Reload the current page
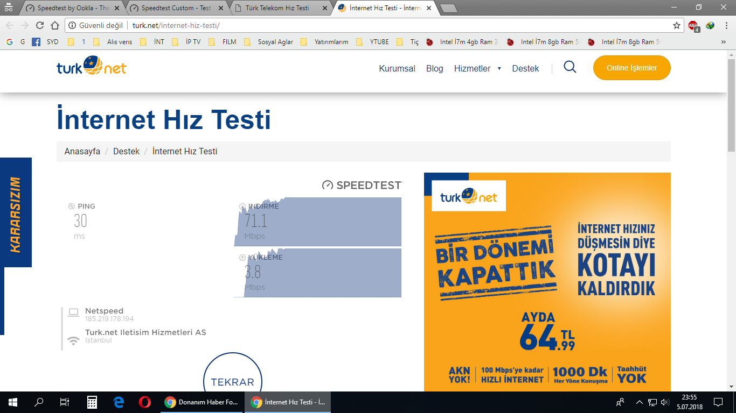Screen dimensions: 736x413 (x=40, y=25)
